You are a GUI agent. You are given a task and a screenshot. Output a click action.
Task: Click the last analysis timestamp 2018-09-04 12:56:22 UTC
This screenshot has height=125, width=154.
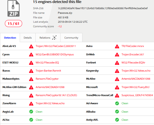click(73, 22)
